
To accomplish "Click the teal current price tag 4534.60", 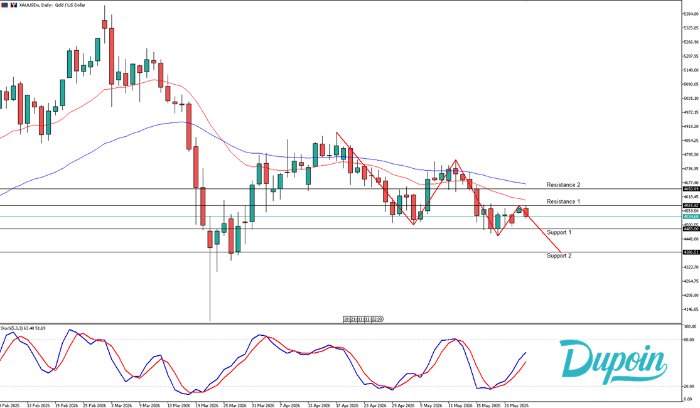I will tap(691, 217).
